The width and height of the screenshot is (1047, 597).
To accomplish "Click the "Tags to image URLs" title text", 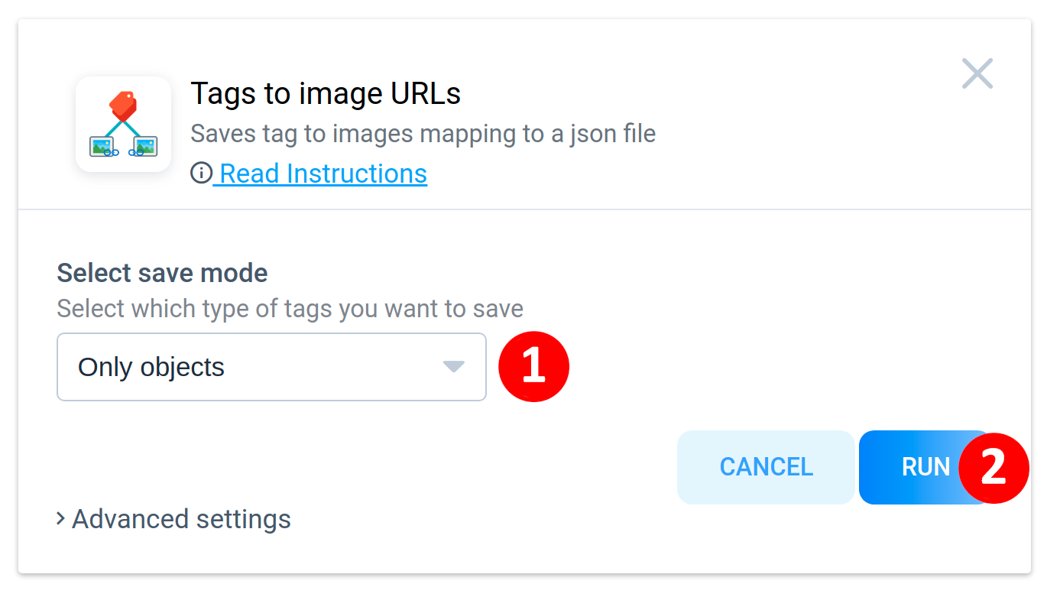I will (326, 94).
